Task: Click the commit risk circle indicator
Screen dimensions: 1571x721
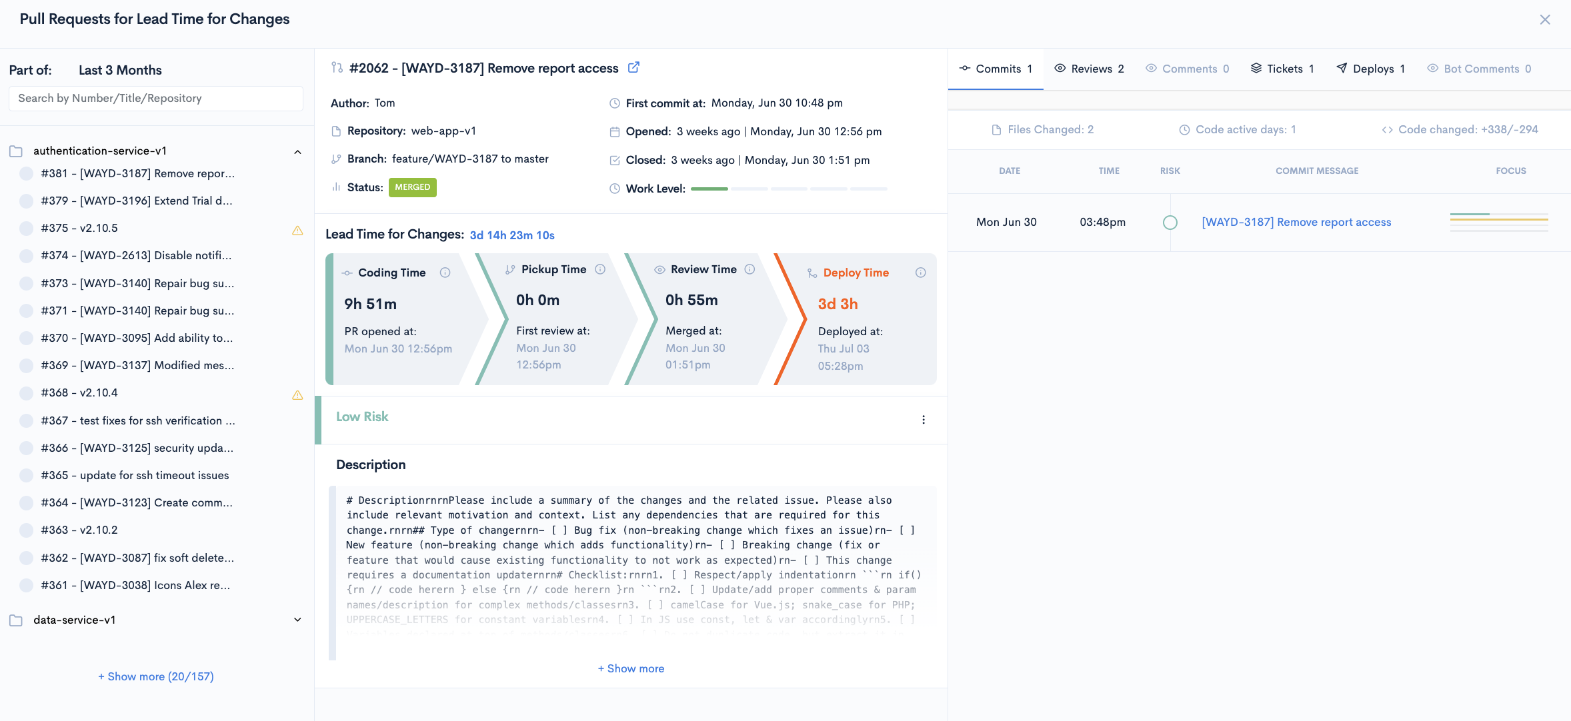Action: pyautogui.click(x=1170, y=223)
